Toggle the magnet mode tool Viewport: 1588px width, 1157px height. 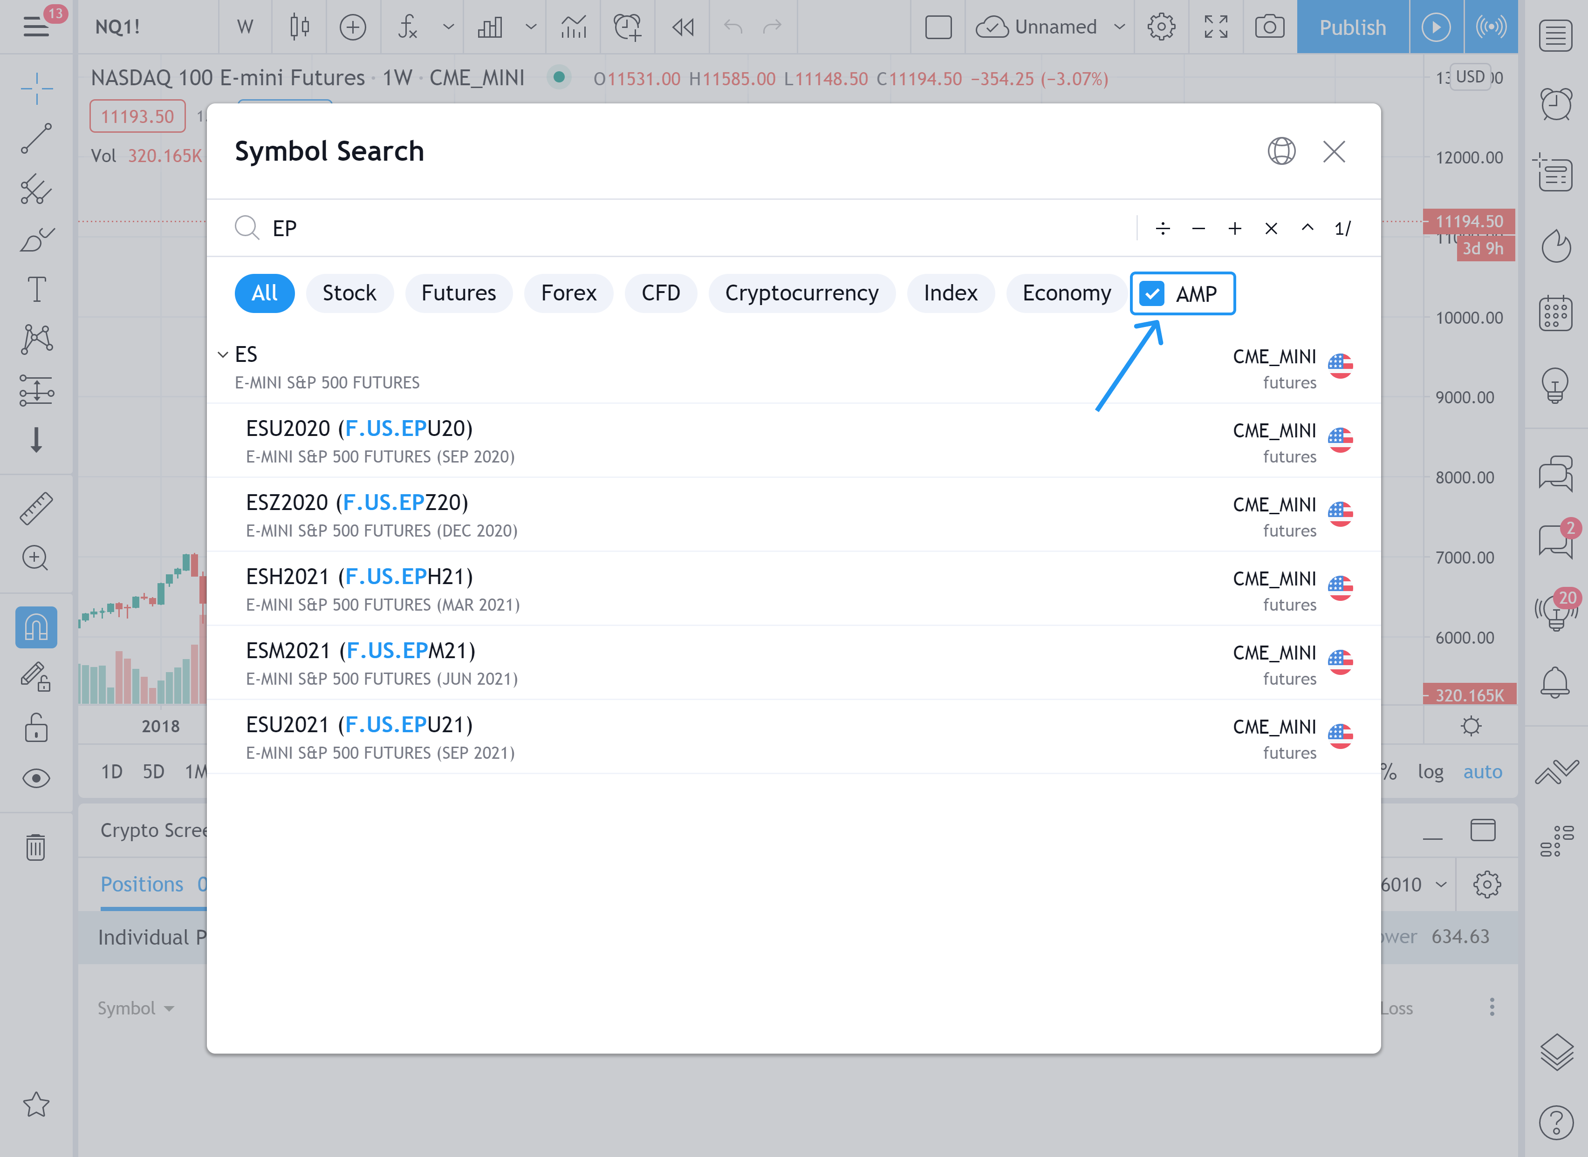click(36, 627)
